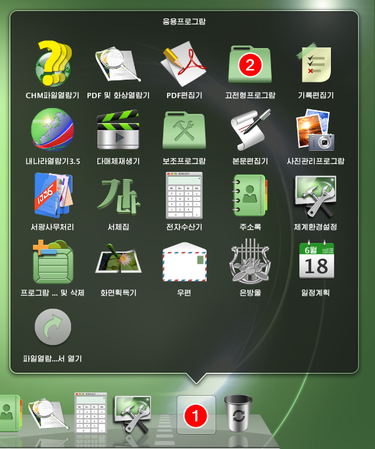Open the 주소록 address book in grid
This screenshot has width=375, height=449.
coord(250,196)
